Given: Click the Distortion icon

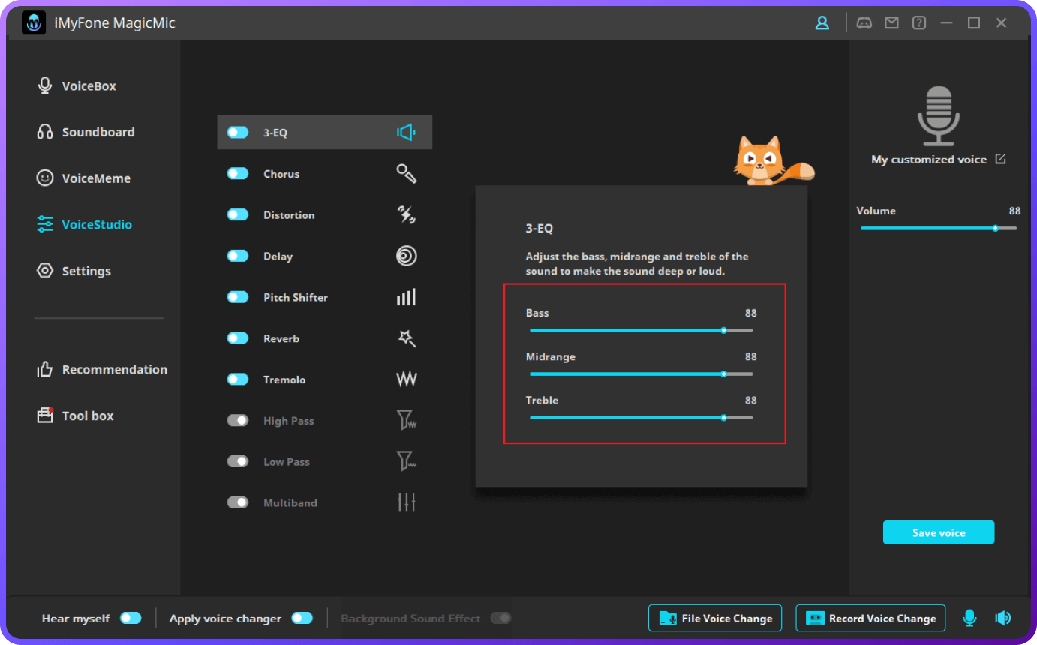Looking at the screenshot, I should coord(406,215).
